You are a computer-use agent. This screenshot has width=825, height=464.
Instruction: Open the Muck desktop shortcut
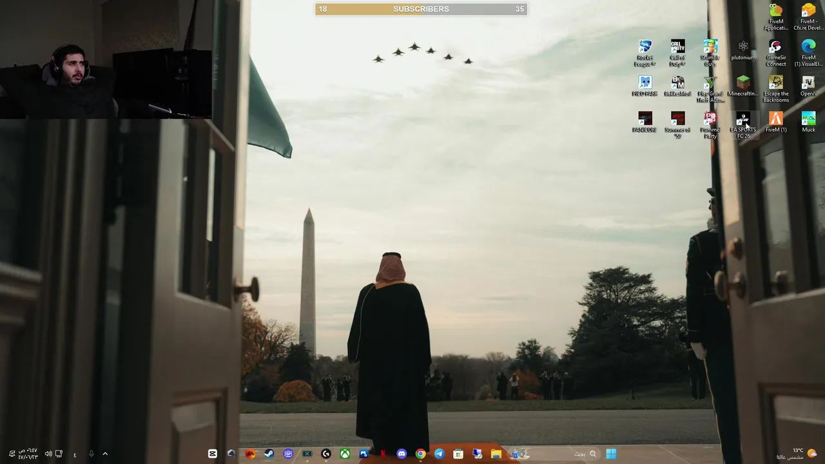808,122
